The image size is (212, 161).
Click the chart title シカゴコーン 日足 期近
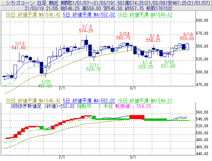coord(32,3)
